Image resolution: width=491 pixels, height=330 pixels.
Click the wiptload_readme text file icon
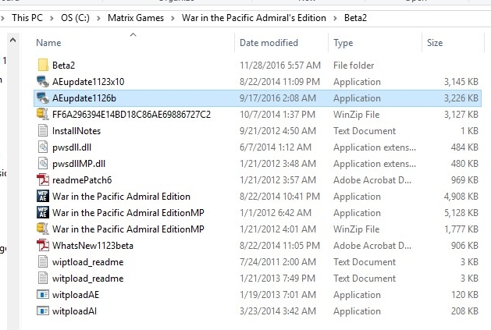(43, 262)
